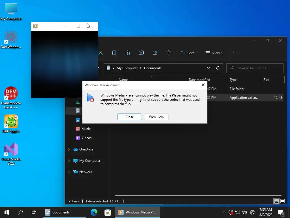Open the See more ellipsis menu in Explorer
The image size is (290, 218).
point(235,53)
